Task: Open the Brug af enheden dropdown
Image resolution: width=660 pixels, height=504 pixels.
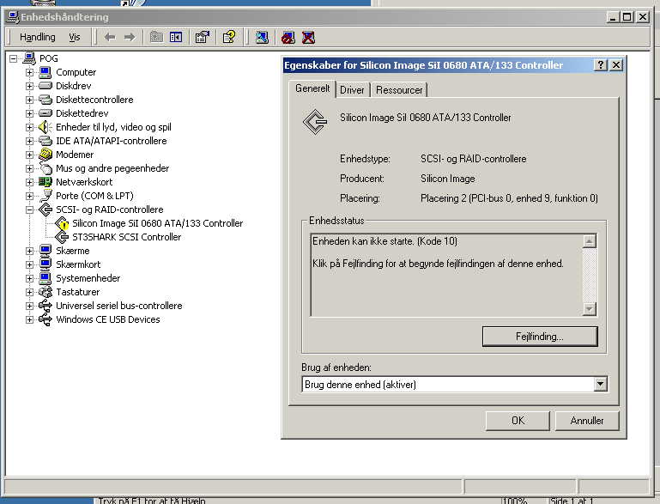Action: point(600,385)
